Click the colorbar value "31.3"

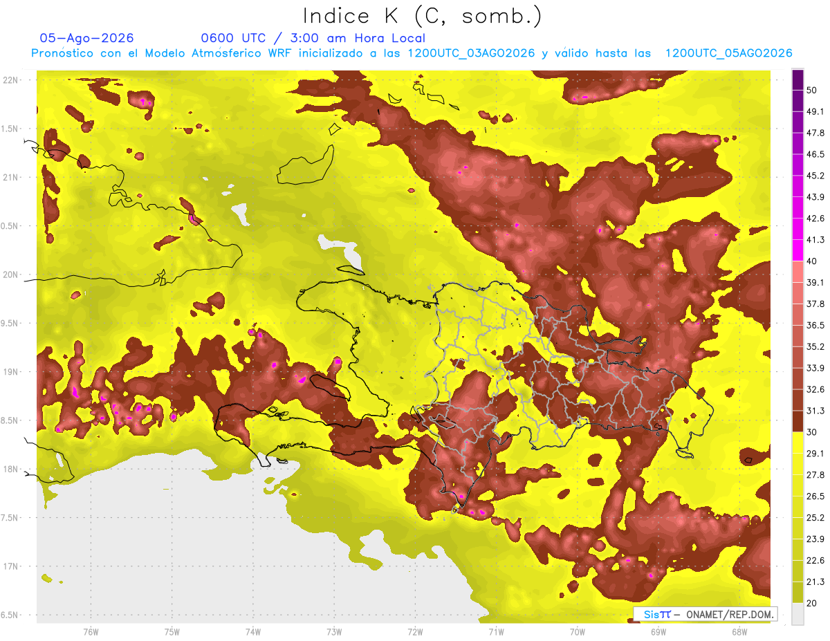815,411
